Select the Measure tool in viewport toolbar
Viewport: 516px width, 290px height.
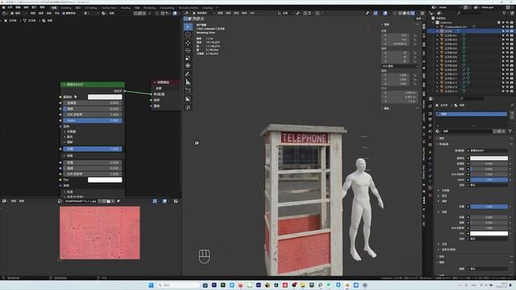click(188, 82)
